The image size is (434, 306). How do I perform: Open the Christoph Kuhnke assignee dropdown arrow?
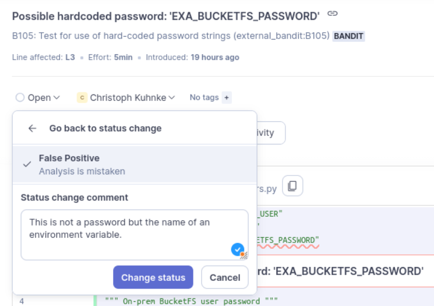(x=172, y=98)
